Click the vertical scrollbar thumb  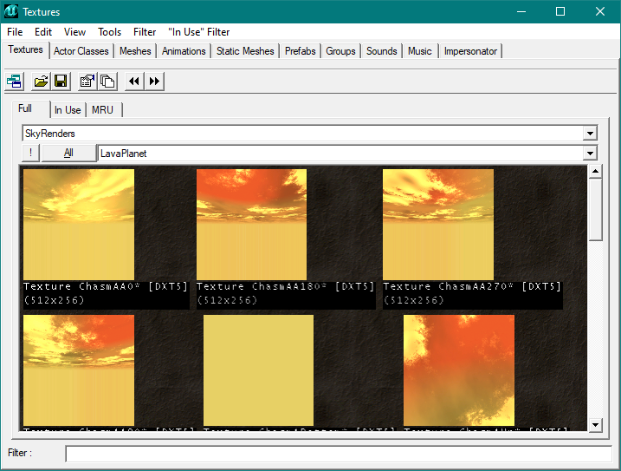pos(595,210)
